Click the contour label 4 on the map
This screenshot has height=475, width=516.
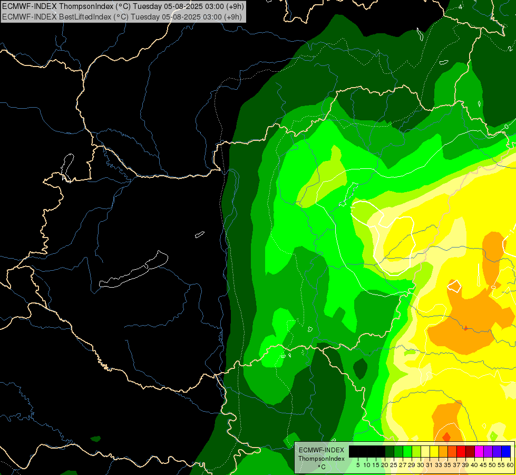click(x=460, y=6)
